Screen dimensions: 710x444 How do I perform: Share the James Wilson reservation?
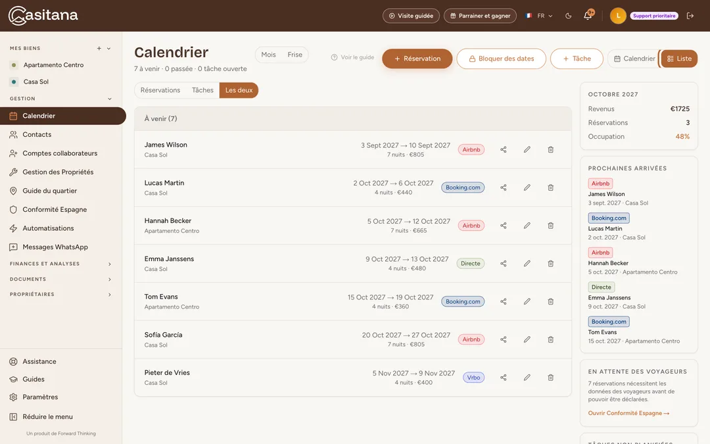tap(503, 149)
